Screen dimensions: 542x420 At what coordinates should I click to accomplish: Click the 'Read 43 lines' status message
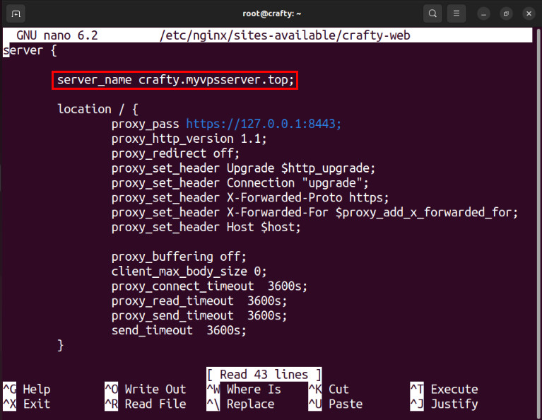coord(264,374)
